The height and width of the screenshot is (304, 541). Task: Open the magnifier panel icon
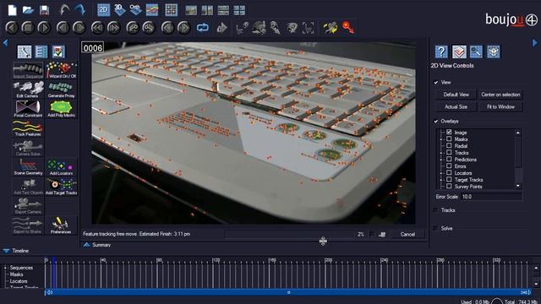(476, 52)
